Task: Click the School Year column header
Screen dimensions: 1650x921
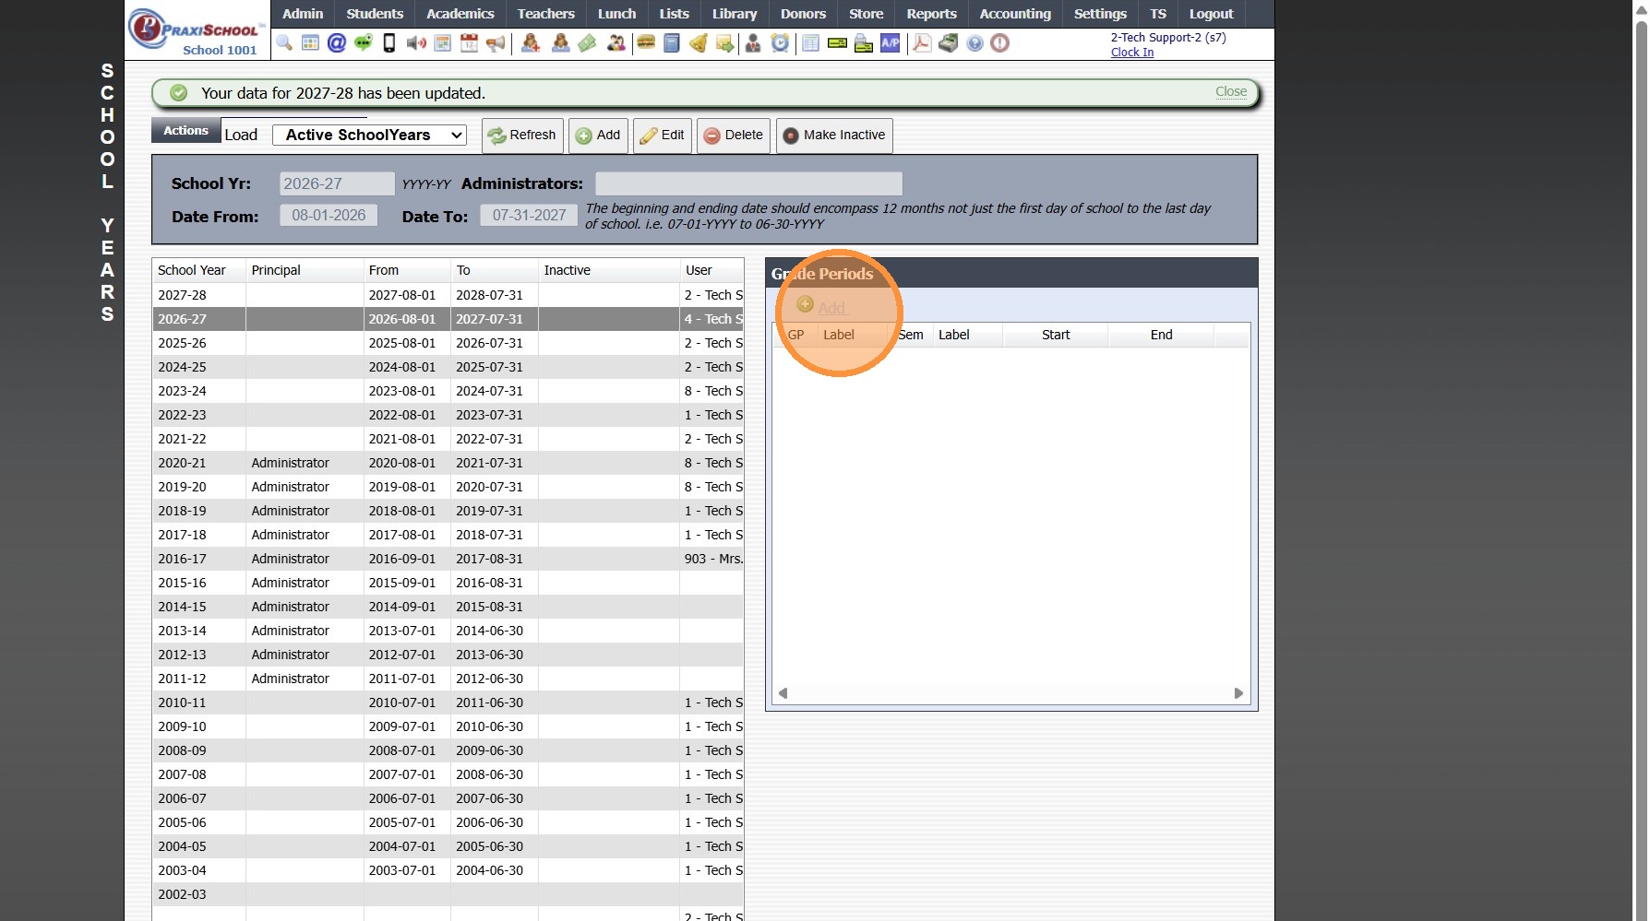Action: (x=198, y=270)
